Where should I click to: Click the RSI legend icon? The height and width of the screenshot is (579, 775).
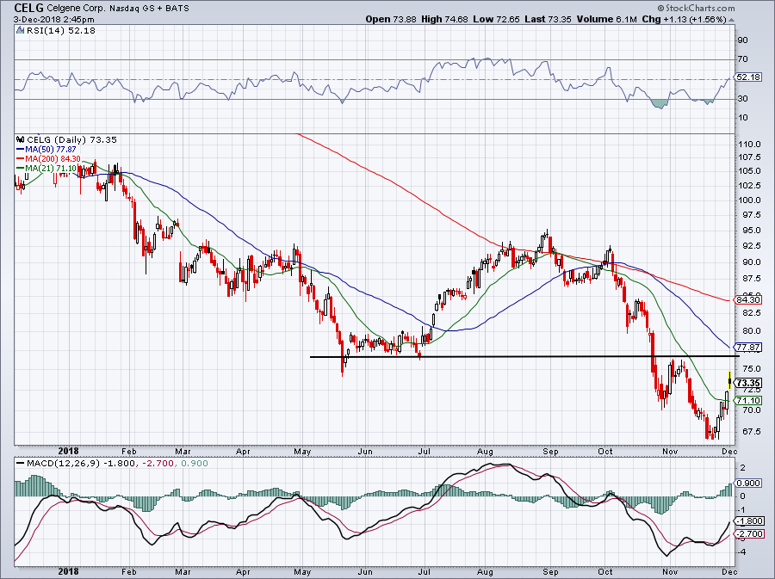click(x=21, y=31)
